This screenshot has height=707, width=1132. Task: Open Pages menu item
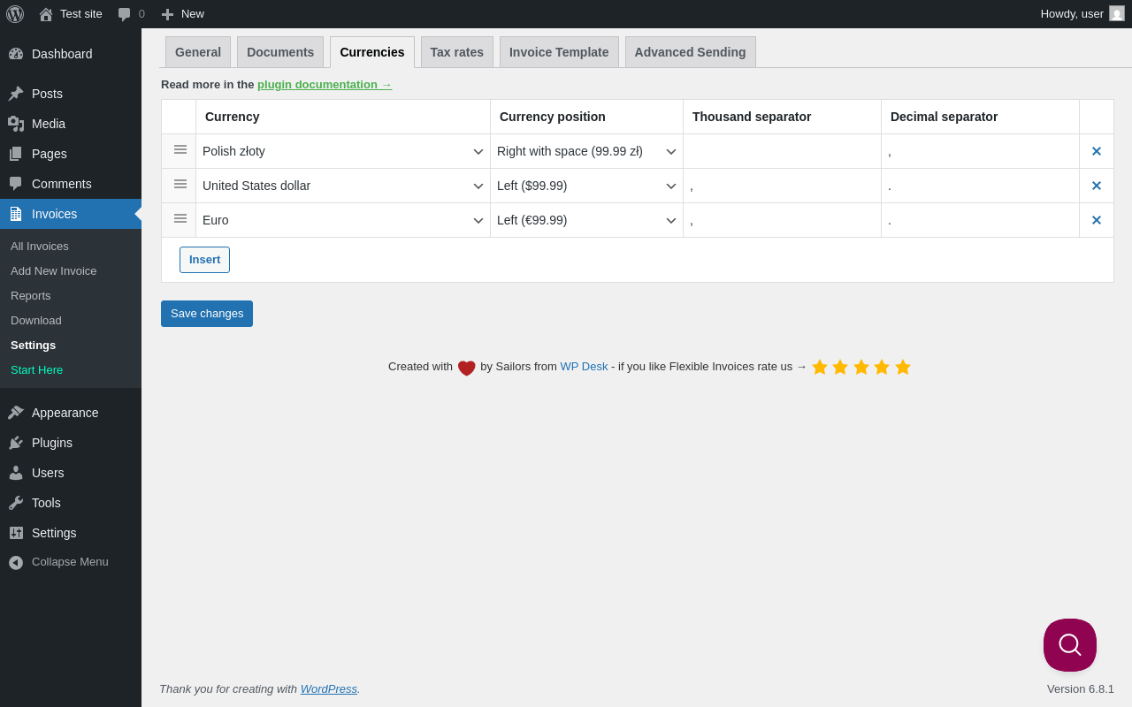click(71, 154)
